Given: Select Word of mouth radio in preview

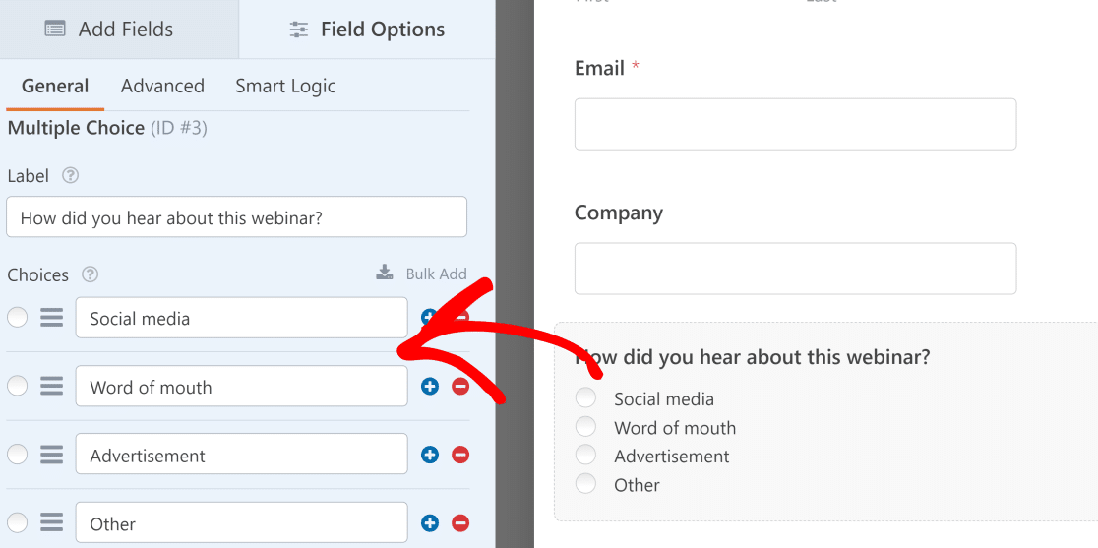Looking at the screenshot, I should 585,426.
